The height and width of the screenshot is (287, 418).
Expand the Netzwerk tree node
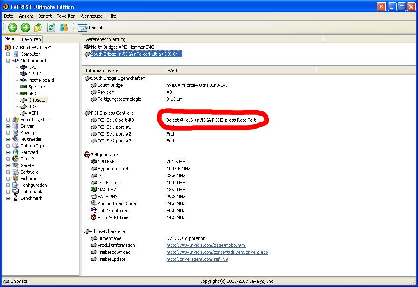(x=8, y=152)
